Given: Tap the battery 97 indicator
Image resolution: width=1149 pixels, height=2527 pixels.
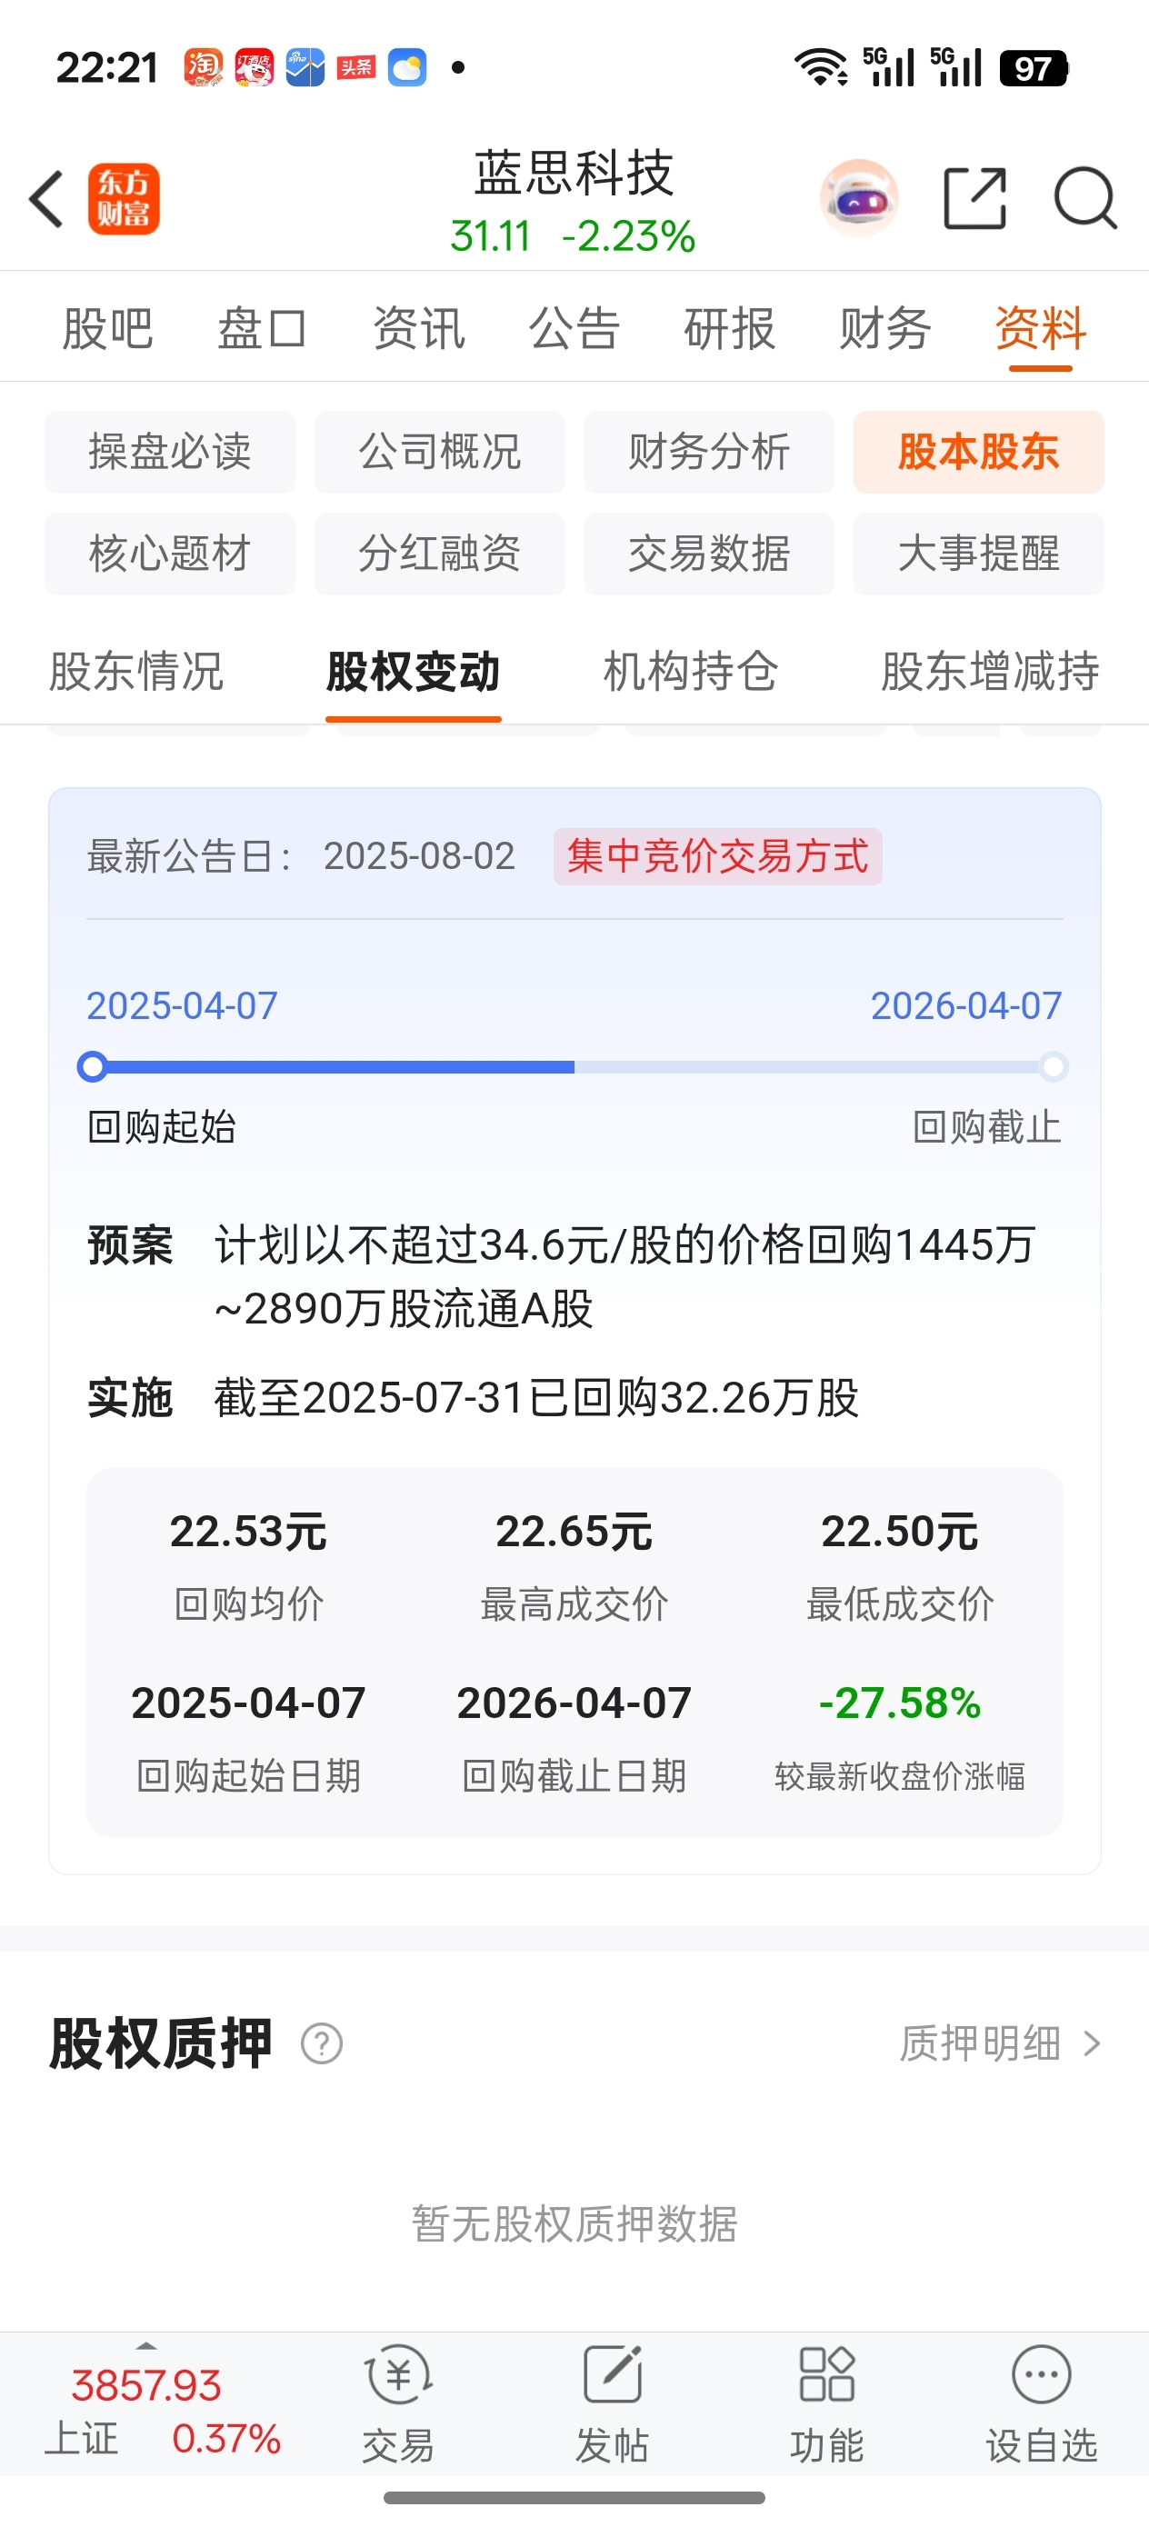Looking at the screenshot, I should (1034, 67).
